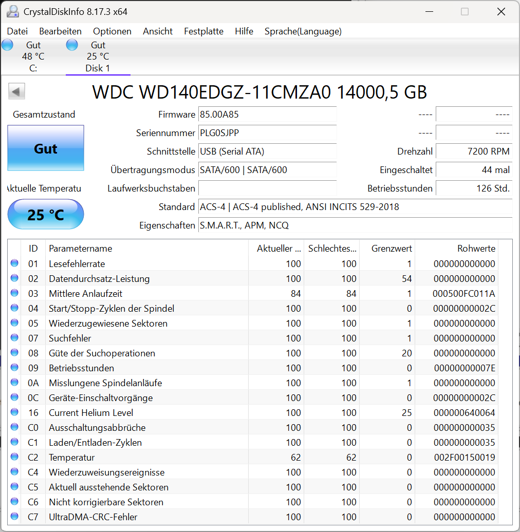Click the Parametername column header
The height and width of the screenshot is (532, 520).
pyautogui.click(x=147, y=249)
